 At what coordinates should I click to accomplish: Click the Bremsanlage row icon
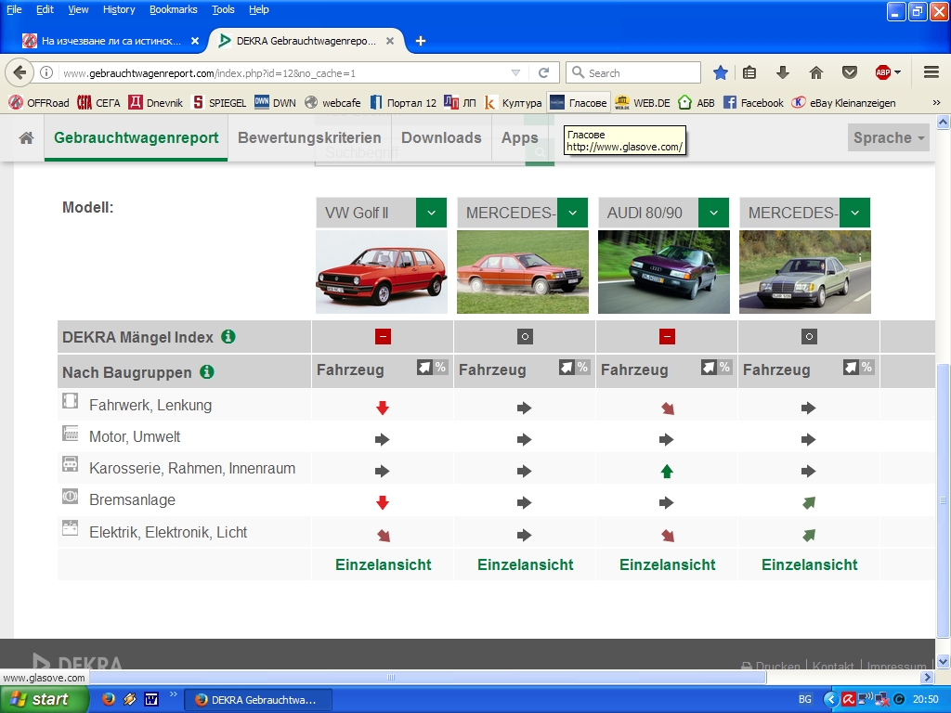pos(71,497)
